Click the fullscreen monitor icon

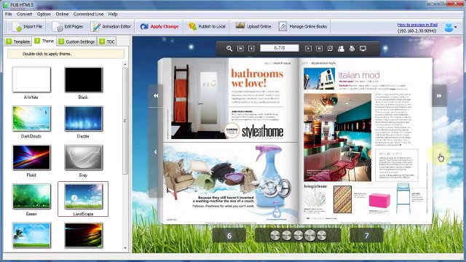tap(363, 49)
